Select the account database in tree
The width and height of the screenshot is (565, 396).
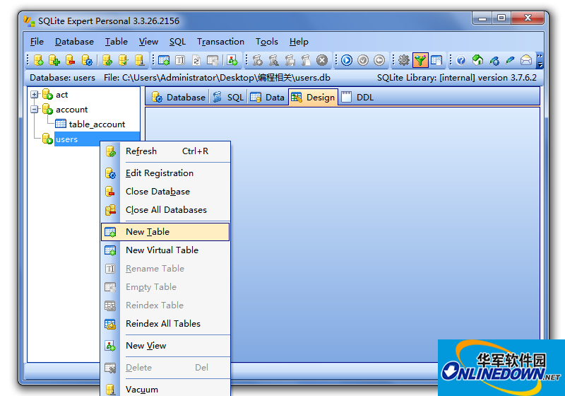[72, 110]
